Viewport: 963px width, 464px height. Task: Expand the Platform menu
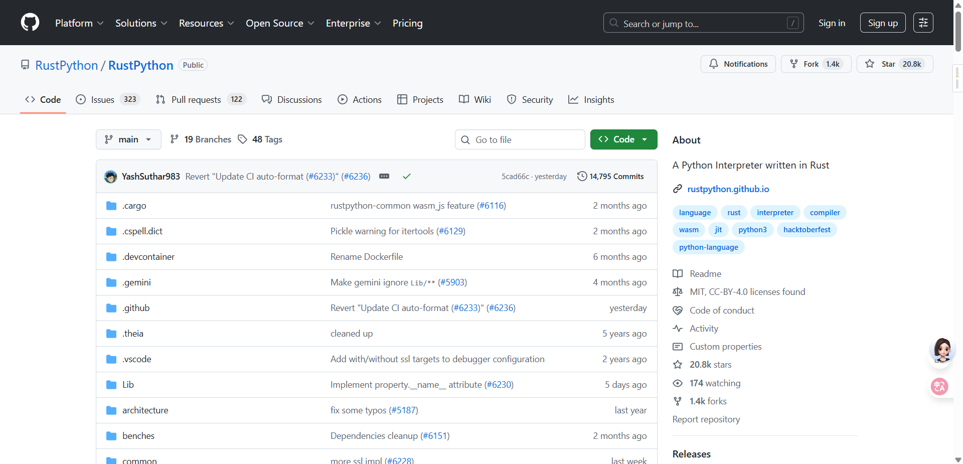79,23
